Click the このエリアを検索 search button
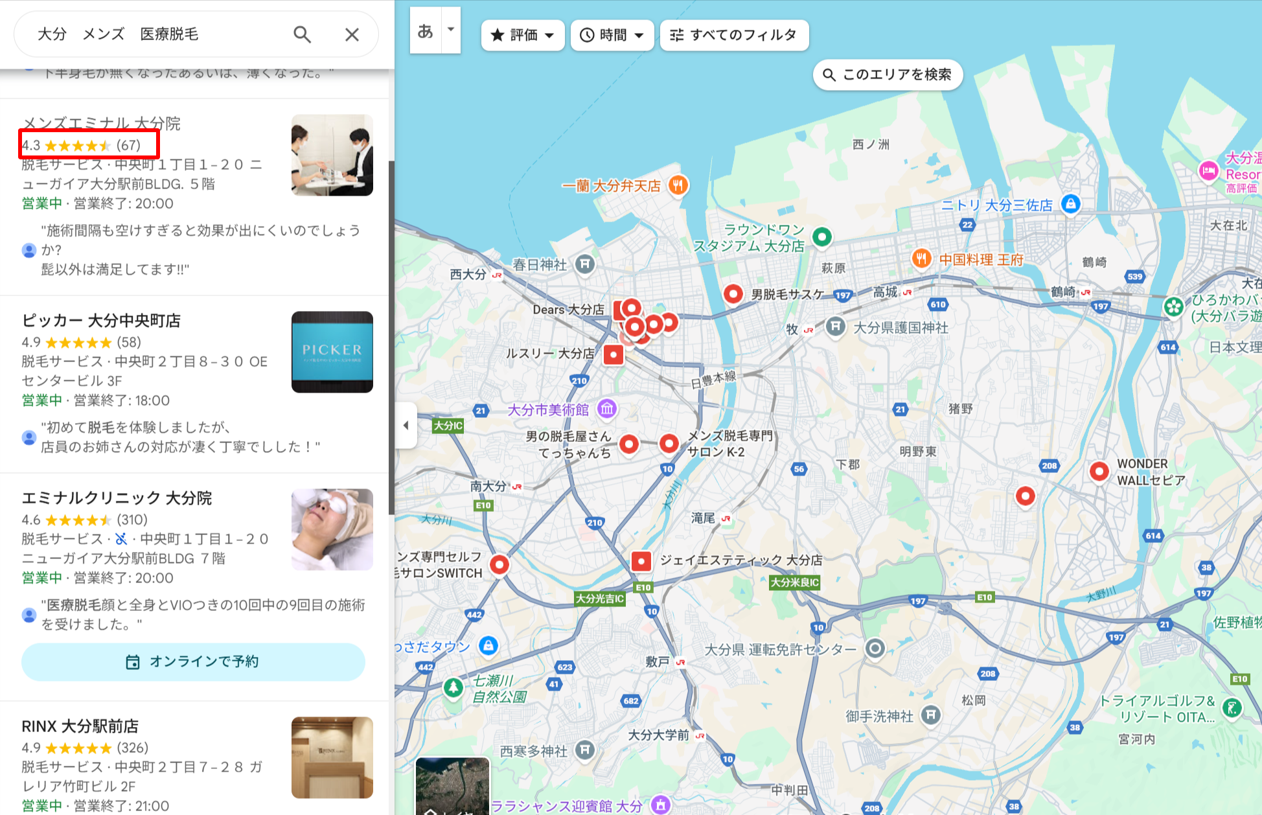Screen dimensions: 1262x815 point(888,75)
